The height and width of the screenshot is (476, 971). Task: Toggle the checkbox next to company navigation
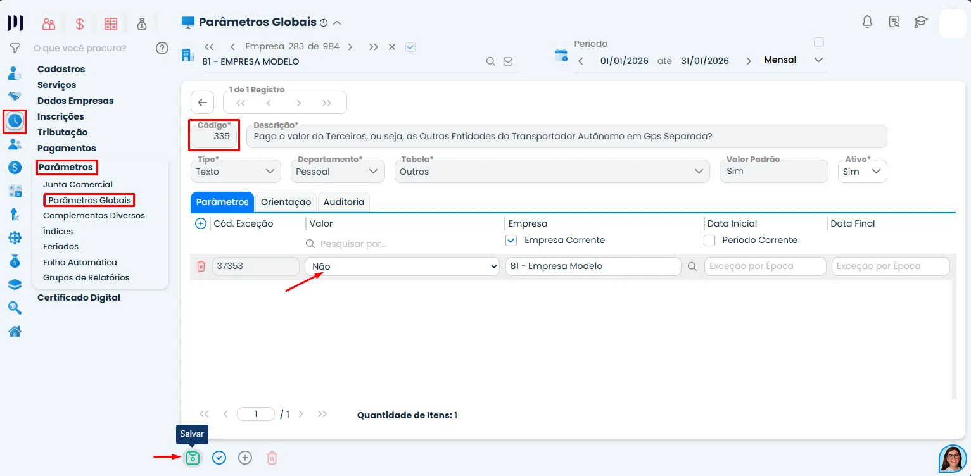(x=410, y=47)
